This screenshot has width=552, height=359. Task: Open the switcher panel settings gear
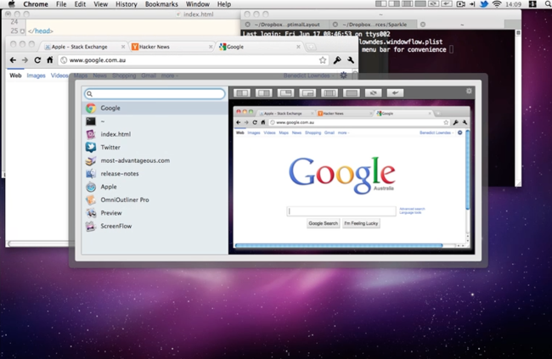coord(469,91)
